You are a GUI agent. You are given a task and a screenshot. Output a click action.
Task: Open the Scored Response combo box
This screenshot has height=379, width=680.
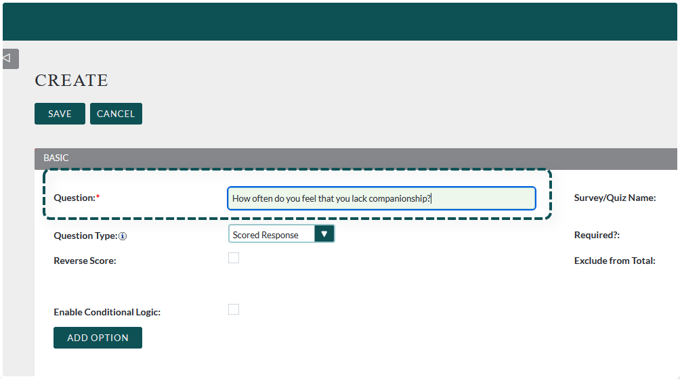coord(272,235)
